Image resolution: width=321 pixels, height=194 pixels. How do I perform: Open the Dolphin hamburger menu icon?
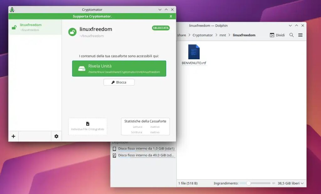point(300,35)
